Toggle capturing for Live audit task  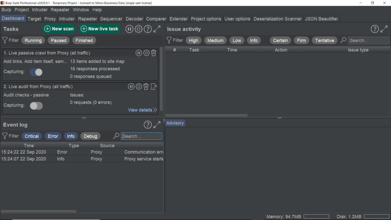coord(36,106)
